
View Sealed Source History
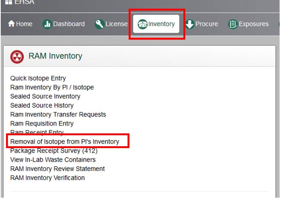click(x=42, y=105)
